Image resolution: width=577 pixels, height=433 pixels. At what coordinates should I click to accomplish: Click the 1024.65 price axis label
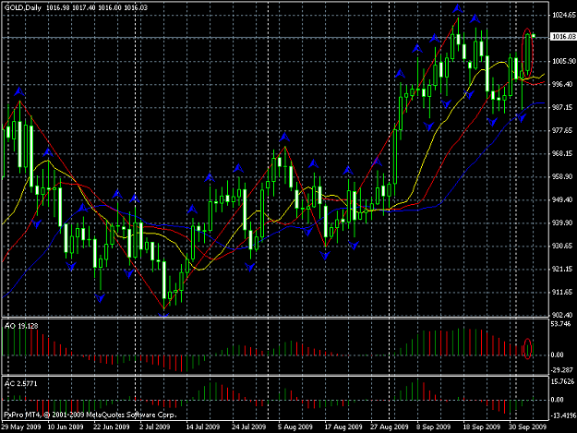pos(564,15)
